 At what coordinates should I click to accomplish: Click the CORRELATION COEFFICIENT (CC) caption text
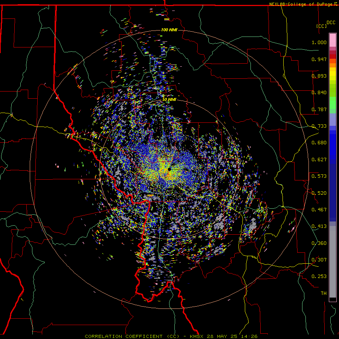132,336
